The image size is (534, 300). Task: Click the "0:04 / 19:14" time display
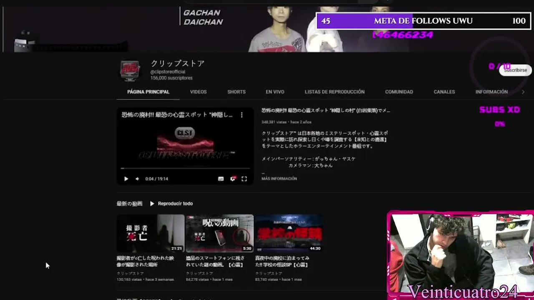pyautogui.click(x=156, y=179)
